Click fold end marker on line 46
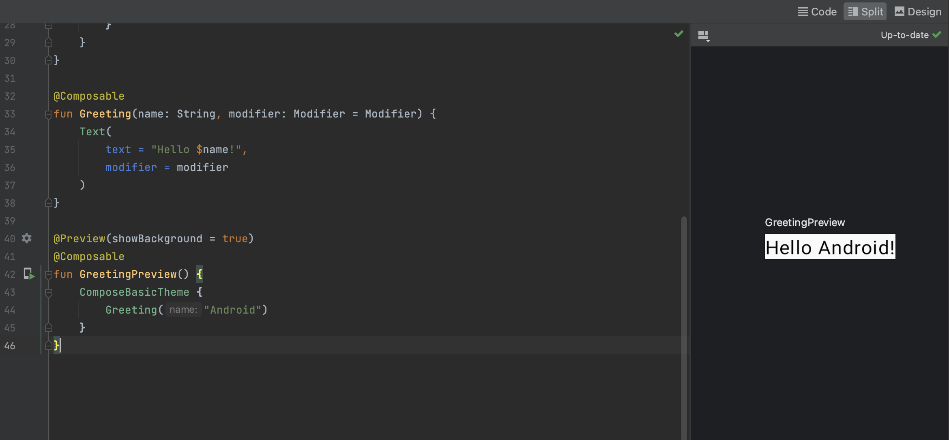 click(48, 345)
